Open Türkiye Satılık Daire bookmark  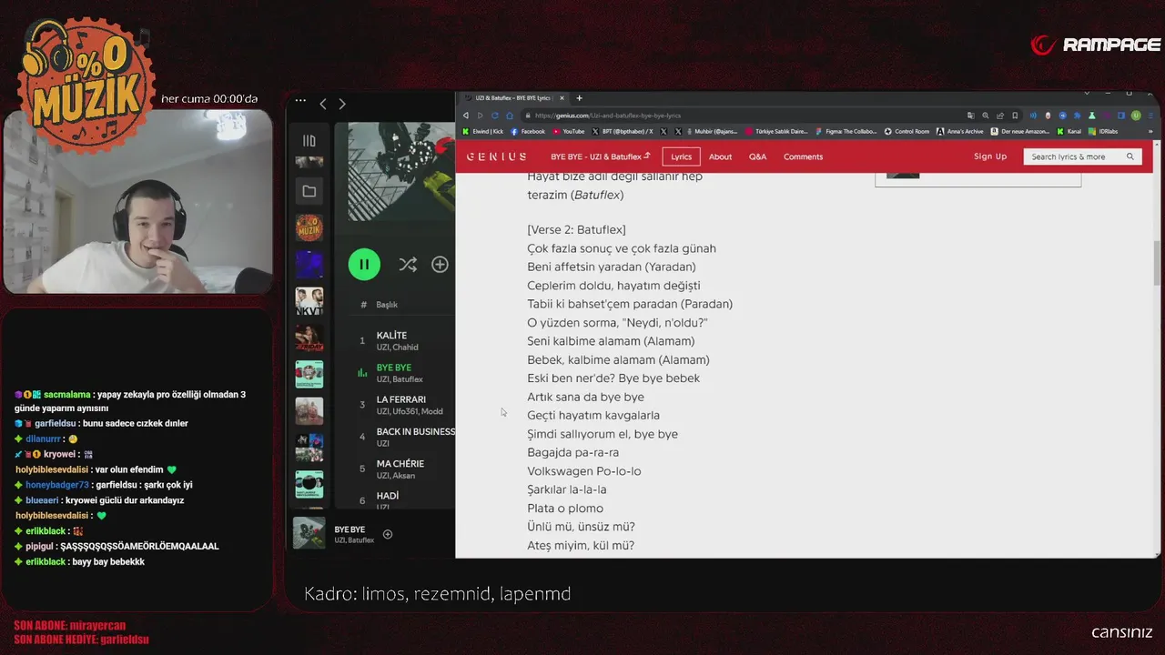(x=776, y=132)
